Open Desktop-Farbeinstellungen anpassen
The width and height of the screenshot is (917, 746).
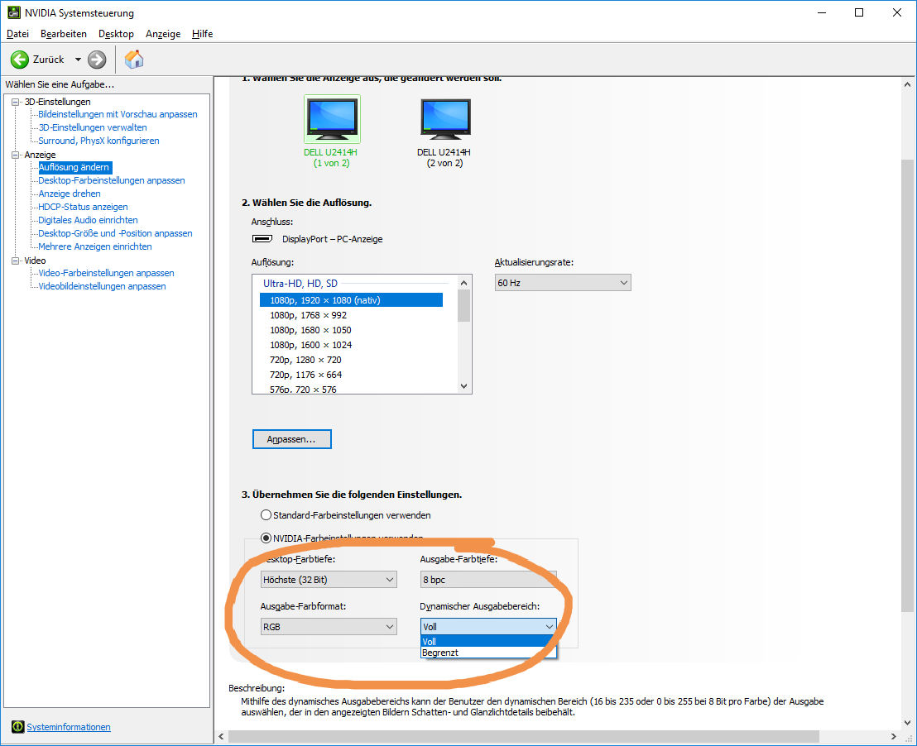pos(111,180)
